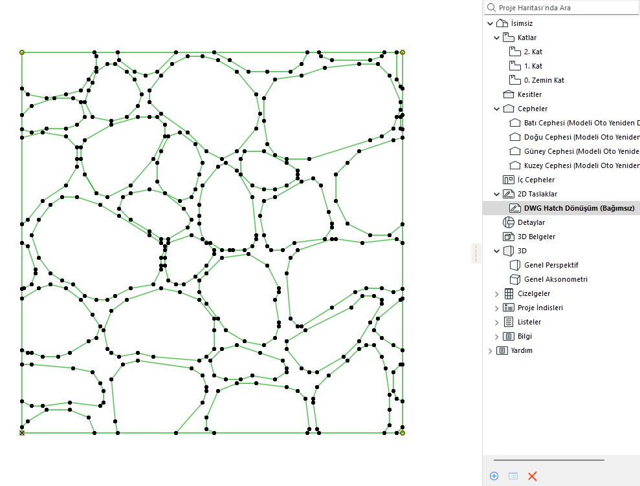Collapse the Katlar tree node
The image size is (640, 486).
(497, 38)
